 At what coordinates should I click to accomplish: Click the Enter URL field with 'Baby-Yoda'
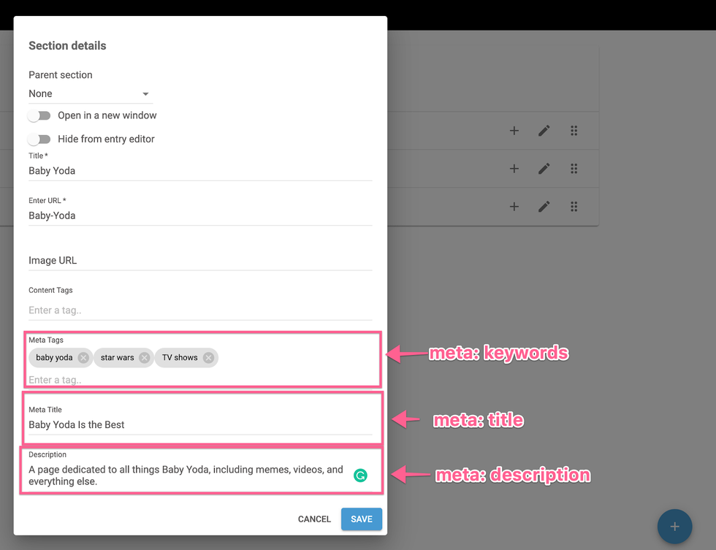pos(199,215)
